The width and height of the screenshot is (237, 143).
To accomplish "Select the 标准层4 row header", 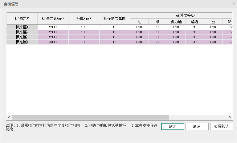I will [22, 42].
